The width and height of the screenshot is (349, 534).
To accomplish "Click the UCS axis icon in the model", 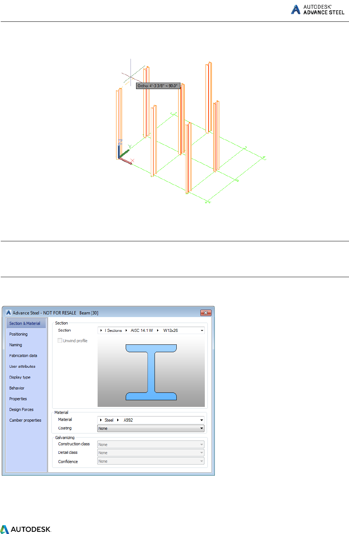I will pos(125,152).
